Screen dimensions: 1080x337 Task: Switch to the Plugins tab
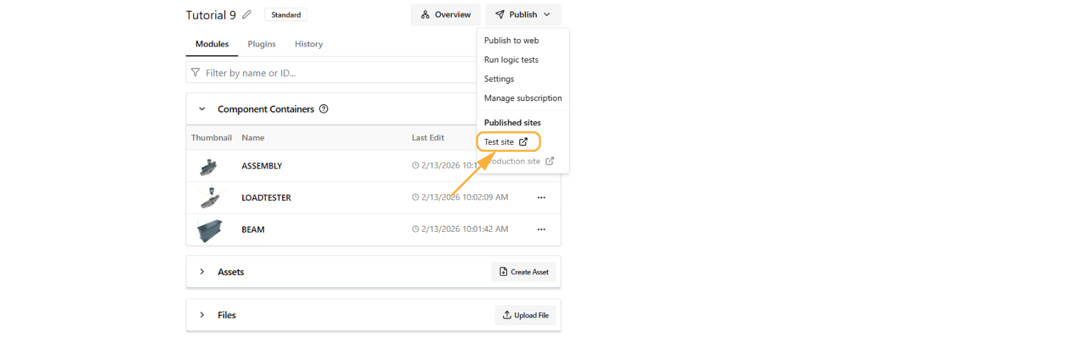point(261,44)
